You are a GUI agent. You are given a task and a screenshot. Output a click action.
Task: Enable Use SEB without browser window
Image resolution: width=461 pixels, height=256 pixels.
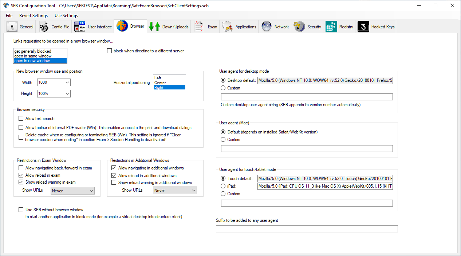pyautogui.click(x=21, y=210)
